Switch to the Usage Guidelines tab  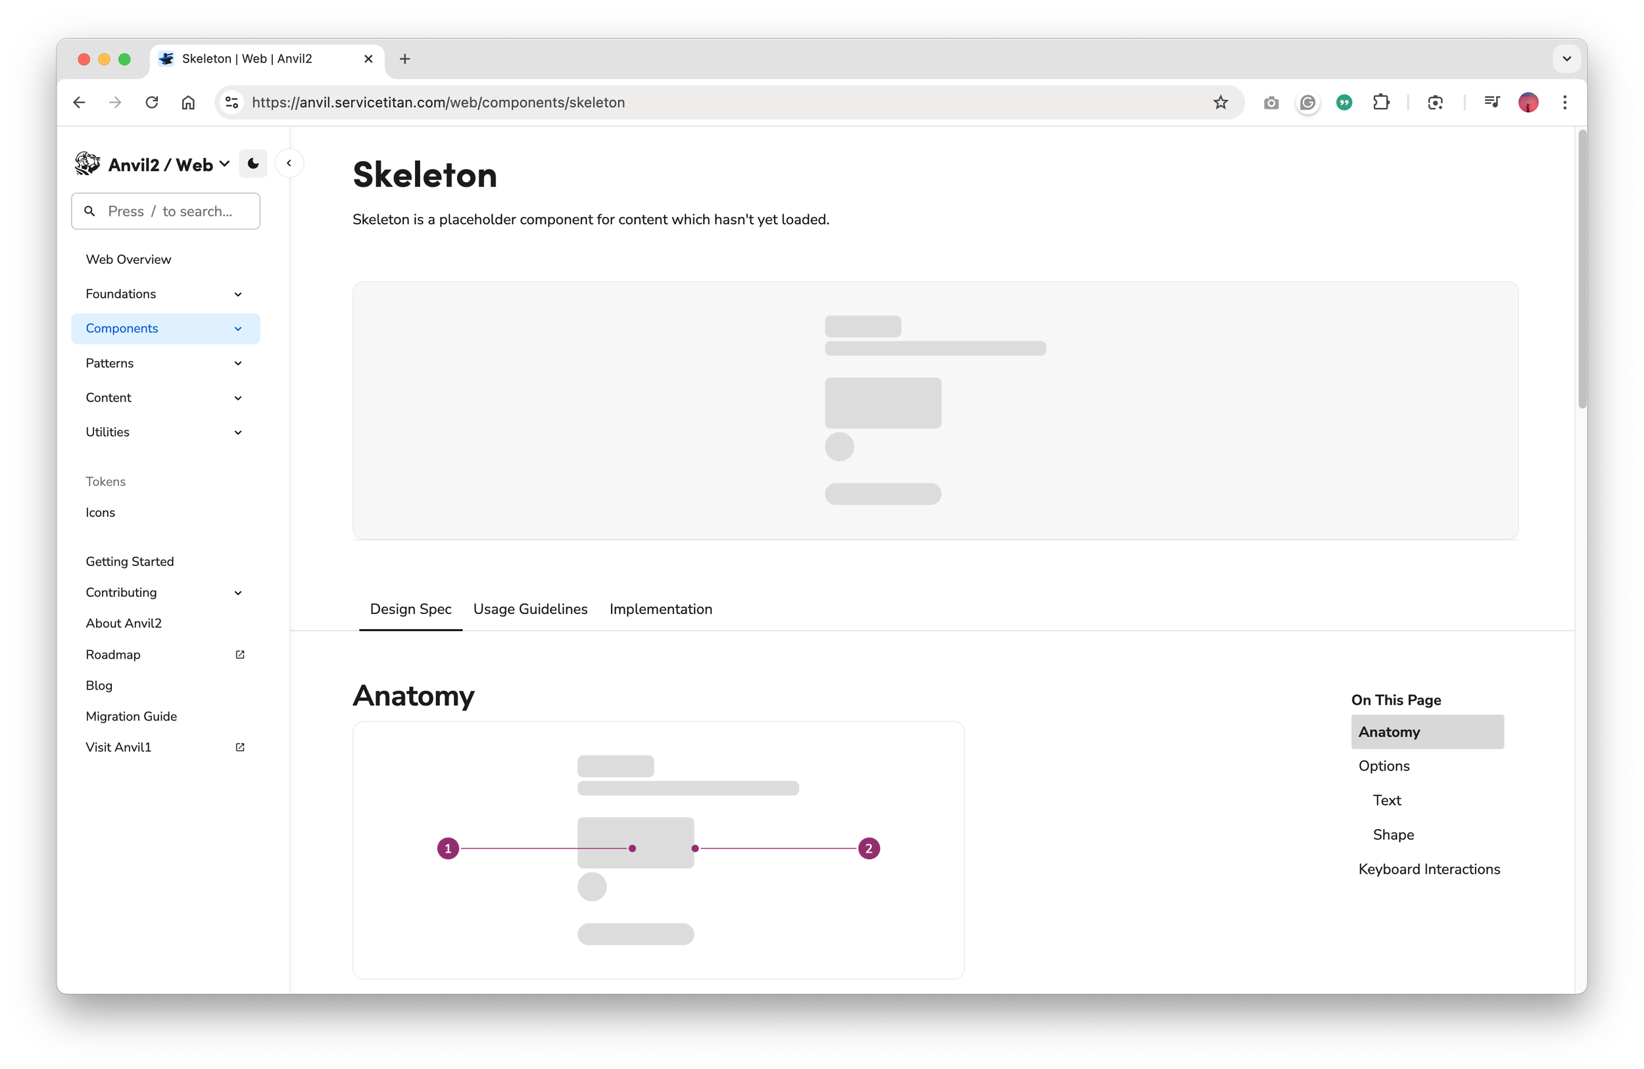530,609
